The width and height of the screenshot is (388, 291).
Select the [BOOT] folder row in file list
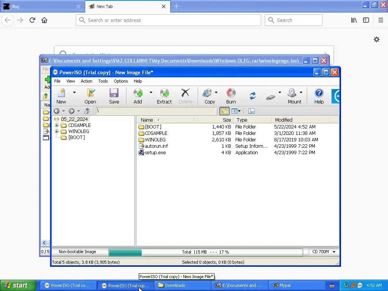coord(153,127)
